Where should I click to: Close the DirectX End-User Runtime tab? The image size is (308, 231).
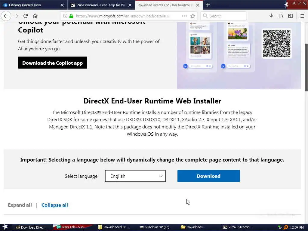[198, 5]
